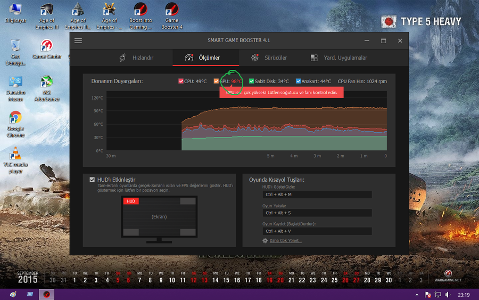The width and height of the screenshot is (479, 300).
Task: Switch to the Hızlandır tab
Action: [x=137, y=58]
